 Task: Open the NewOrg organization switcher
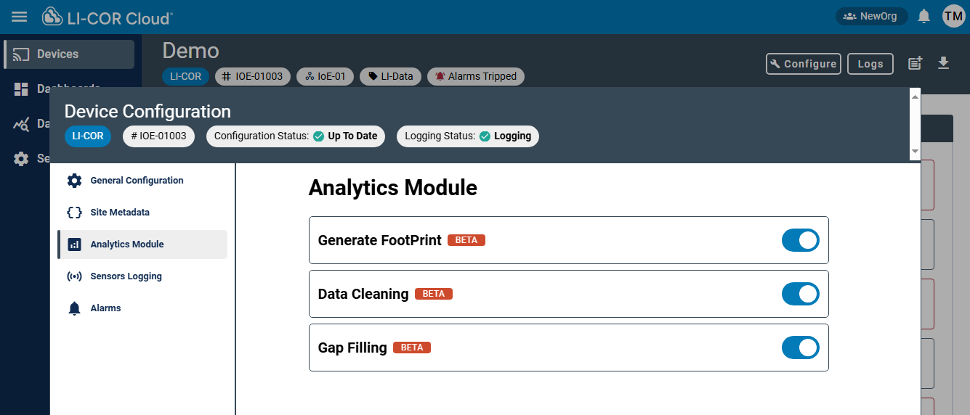click(870, 16)
